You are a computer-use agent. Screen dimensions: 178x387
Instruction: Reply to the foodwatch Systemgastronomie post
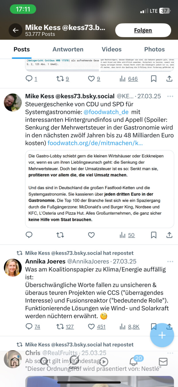[x=29, y=235]
